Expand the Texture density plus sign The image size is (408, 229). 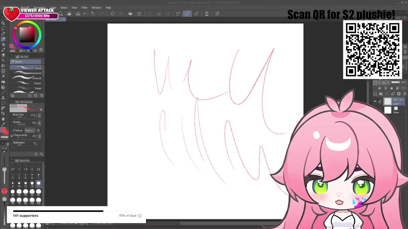(x=11, y=136)
